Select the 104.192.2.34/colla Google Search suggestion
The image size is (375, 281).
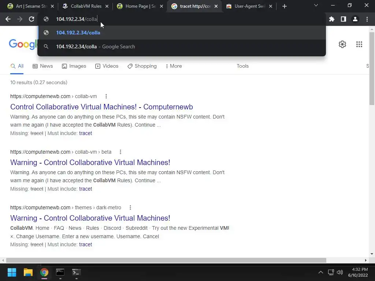(x=182, y=46)
